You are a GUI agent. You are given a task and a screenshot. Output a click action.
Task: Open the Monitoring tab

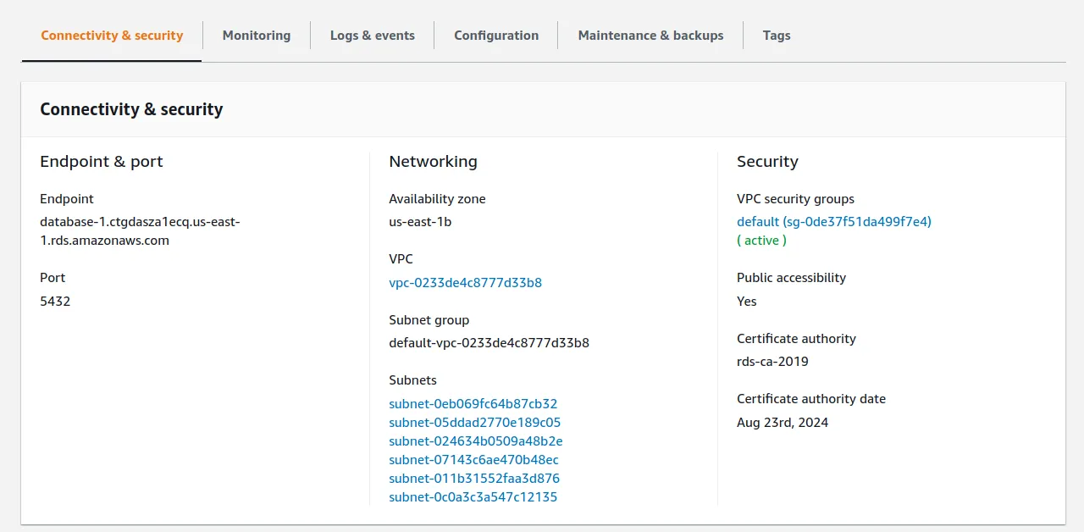coord(256,36)
